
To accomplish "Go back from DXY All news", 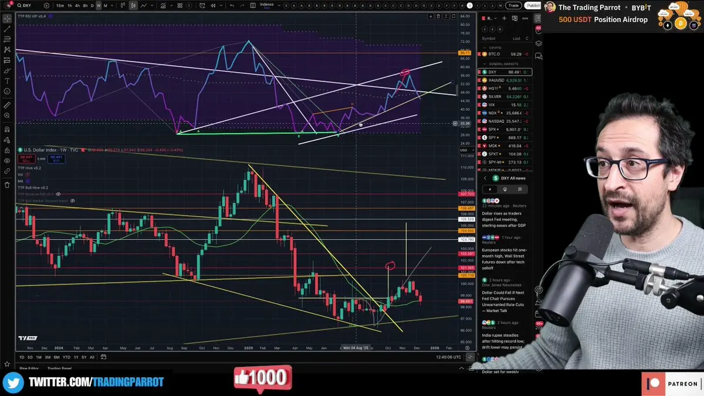I will coord(485,178).
